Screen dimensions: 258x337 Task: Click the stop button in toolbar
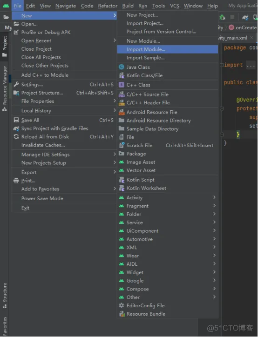(232, 17)
